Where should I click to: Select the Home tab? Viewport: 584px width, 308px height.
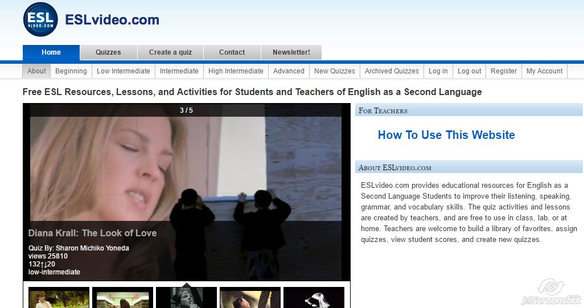pyautogui.click(x=51, y=52)
